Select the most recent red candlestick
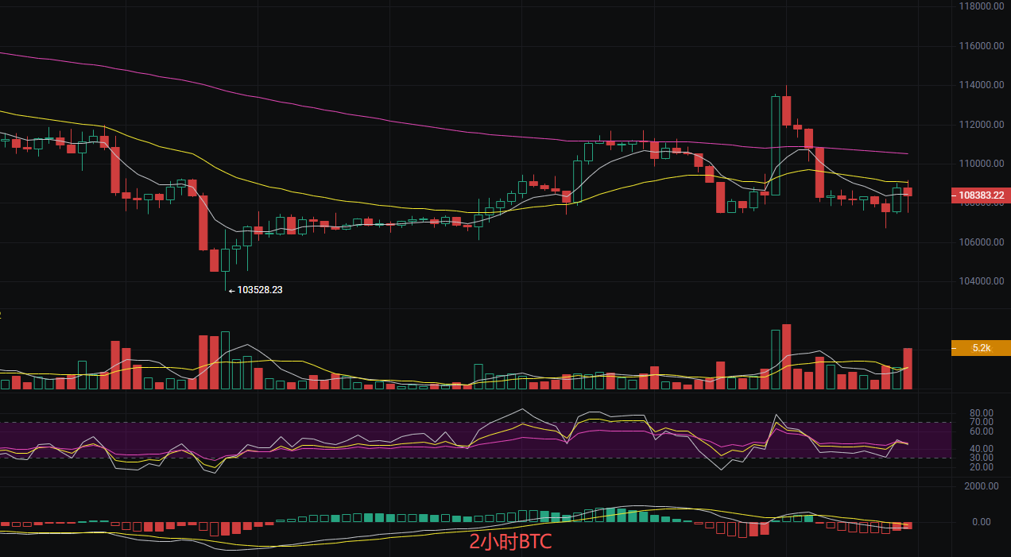The height and width of the screenshot is (557, 1011). [x=908, y=191]
